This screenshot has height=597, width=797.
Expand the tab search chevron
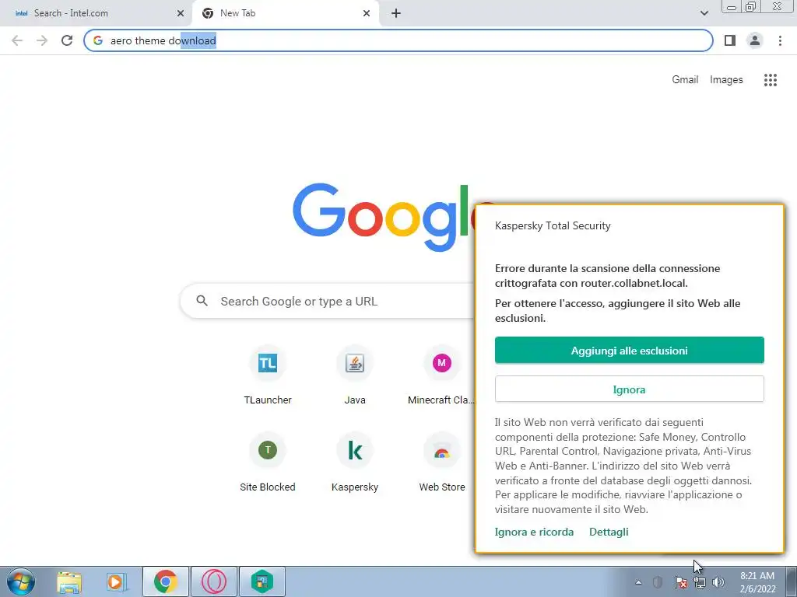tap(704, 13)
